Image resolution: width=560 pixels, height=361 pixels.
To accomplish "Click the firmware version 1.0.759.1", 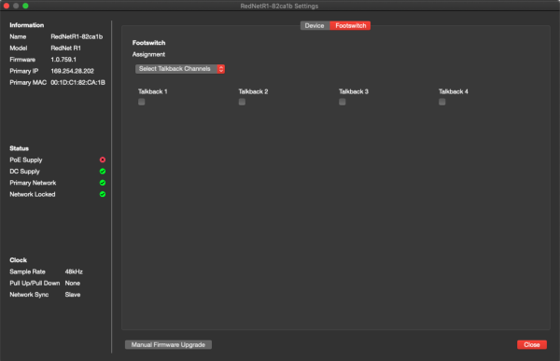I will tap(63, 60).
